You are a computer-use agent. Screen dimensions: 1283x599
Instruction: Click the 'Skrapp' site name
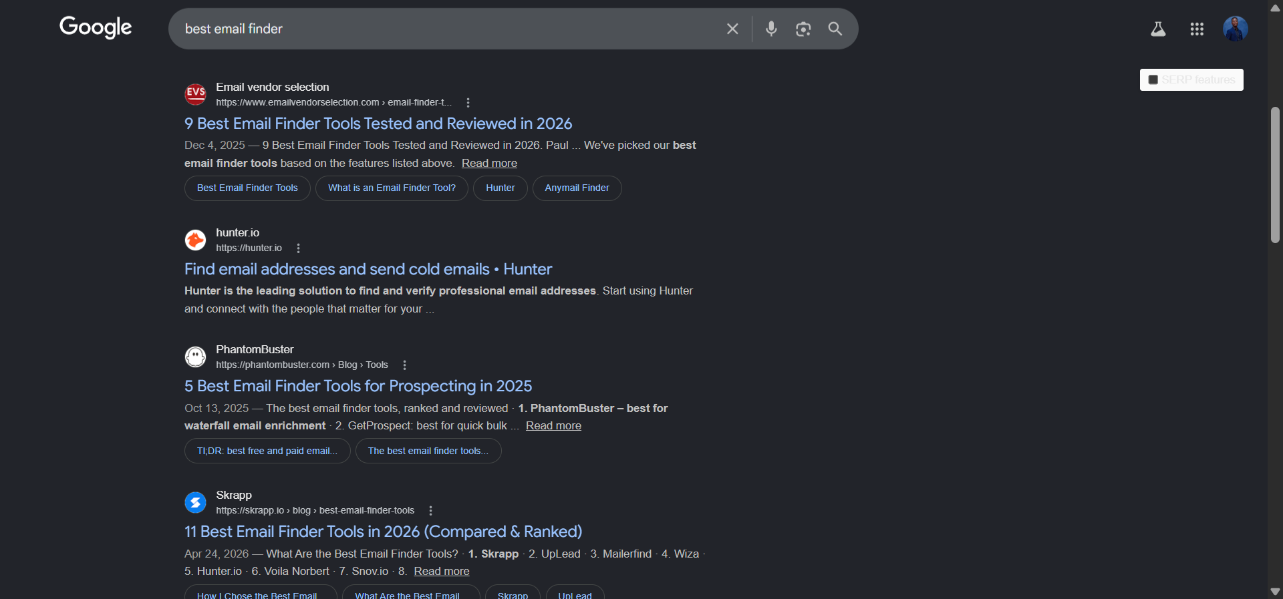click(234, 495)
